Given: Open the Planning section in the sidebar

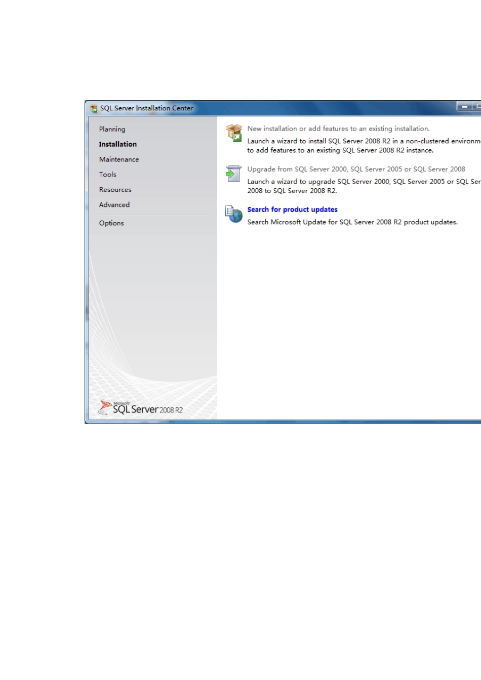Looking at the screenshot, I should tap(112, 129).
